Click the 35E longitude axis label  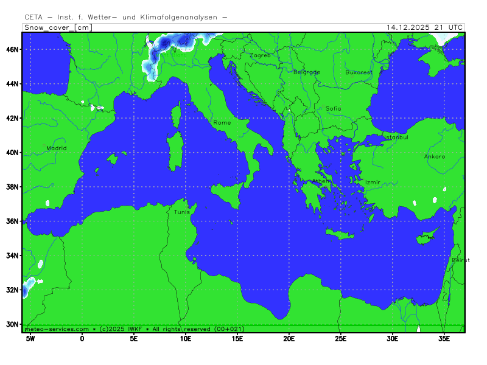tap(444, 338)
